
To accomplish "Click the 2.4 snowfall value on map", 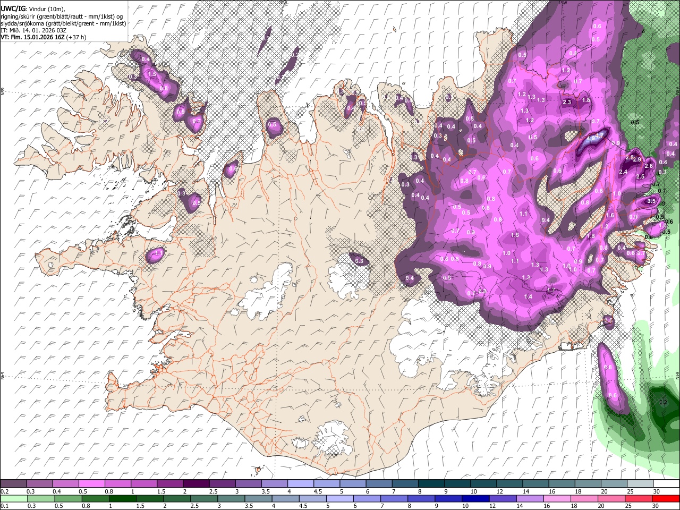I will [x=623, y=172].
